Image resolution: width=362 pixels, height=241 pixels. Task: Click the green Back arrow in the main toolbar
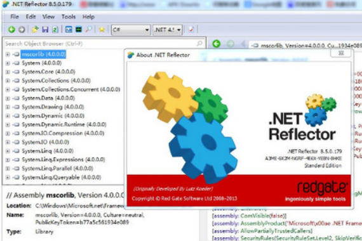click(x=11, y=30)
